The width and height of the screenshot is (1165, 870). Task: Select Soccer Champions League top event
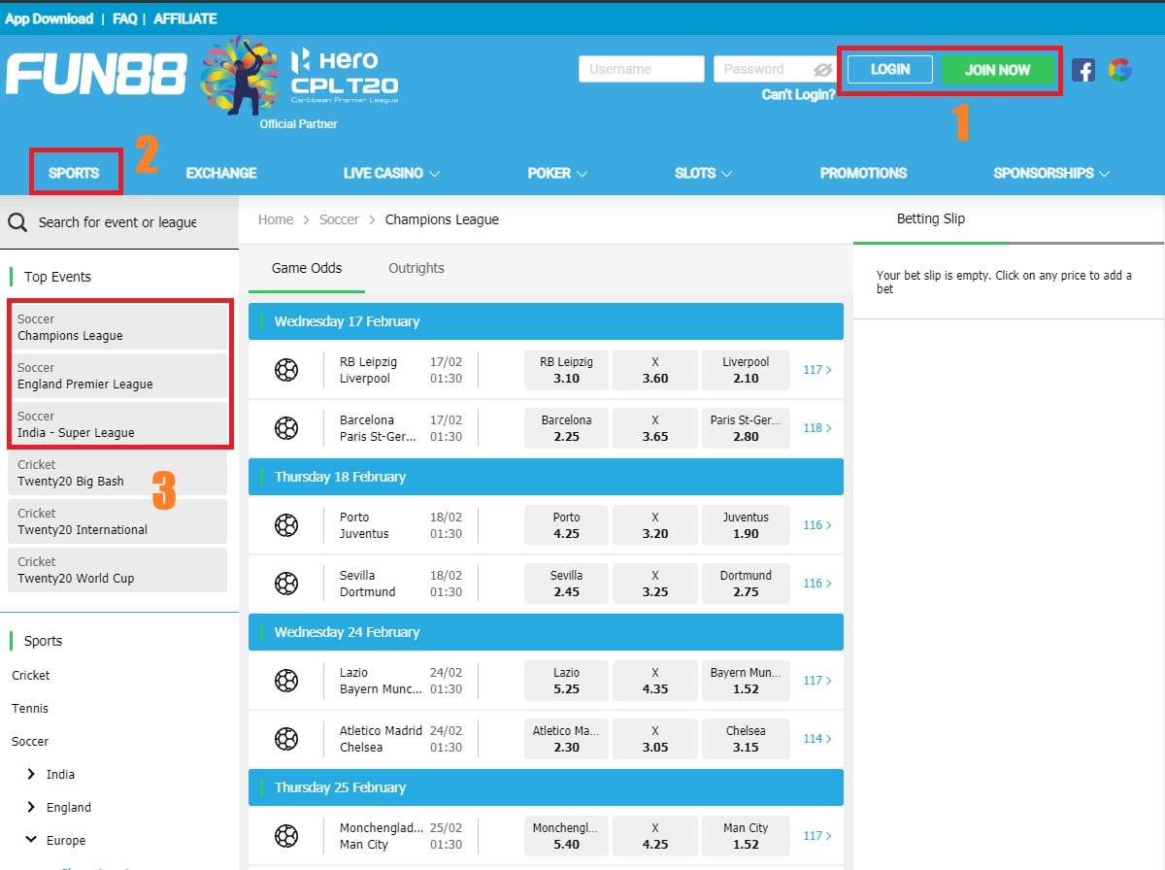(117, 327)
